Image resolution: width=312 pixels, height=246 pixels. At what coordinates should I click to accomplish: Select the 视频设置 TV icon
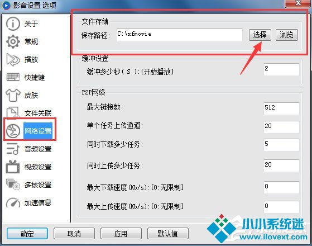13,167
